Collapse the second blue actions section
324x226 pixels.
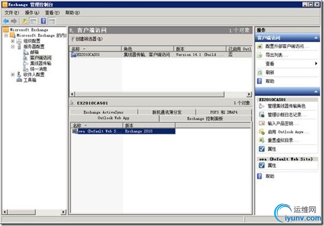click(x=316, y=91)
